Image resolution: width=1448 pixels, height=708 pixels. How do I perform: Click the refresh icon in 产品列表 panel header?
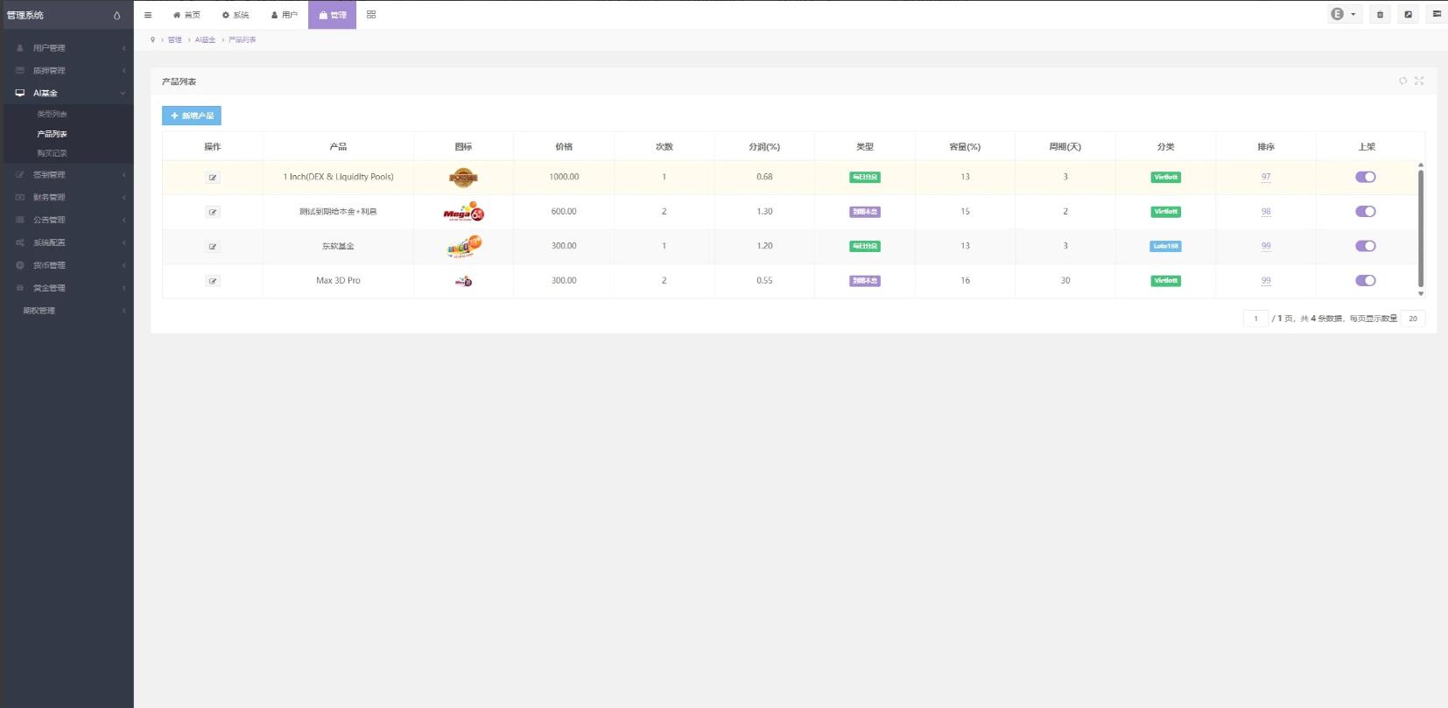coord(1402,81)
